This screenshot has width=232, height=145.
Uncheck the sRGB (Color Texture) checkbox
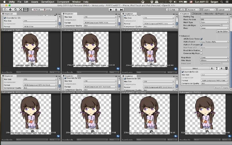click(x=202, y=39)
